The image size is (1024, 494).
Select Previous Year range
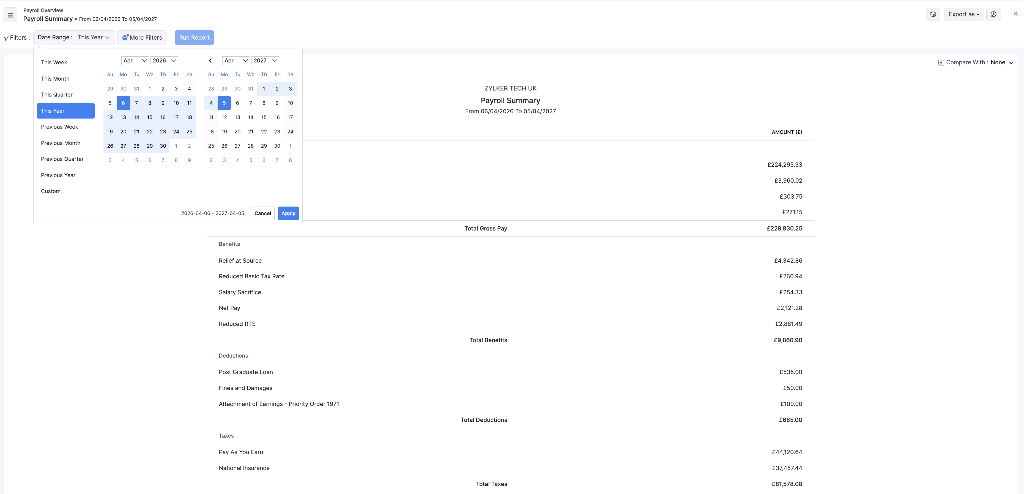coord(65,175)
